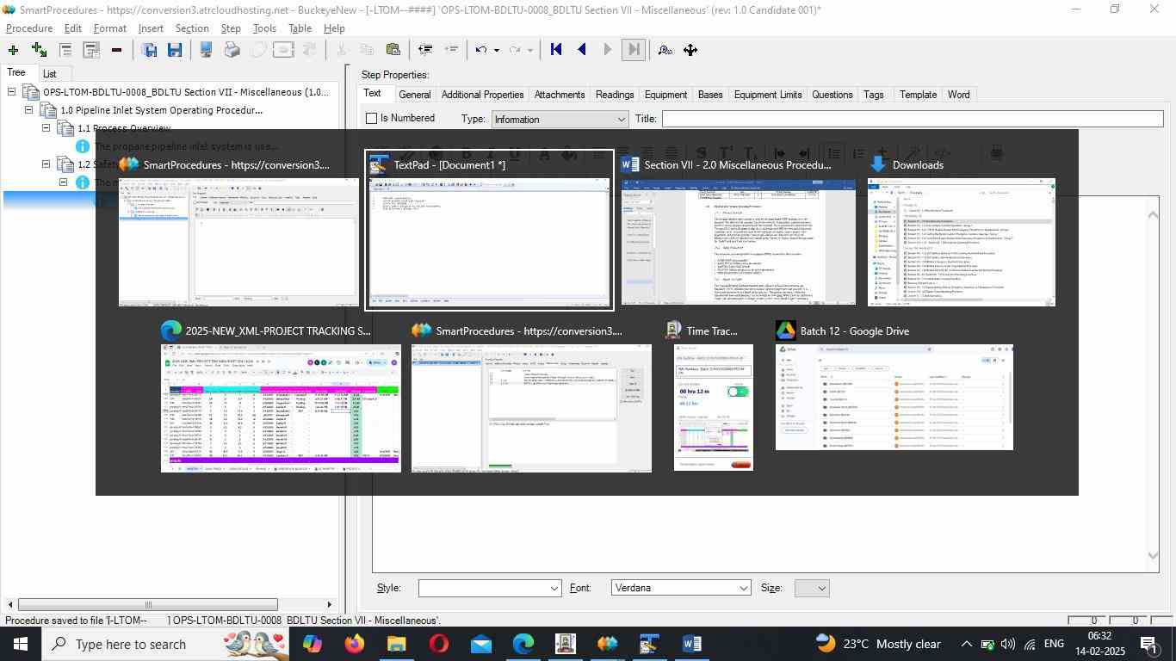Click the blue floppy Save icon
Screen dimensions: 1176x661
(175, 50)
